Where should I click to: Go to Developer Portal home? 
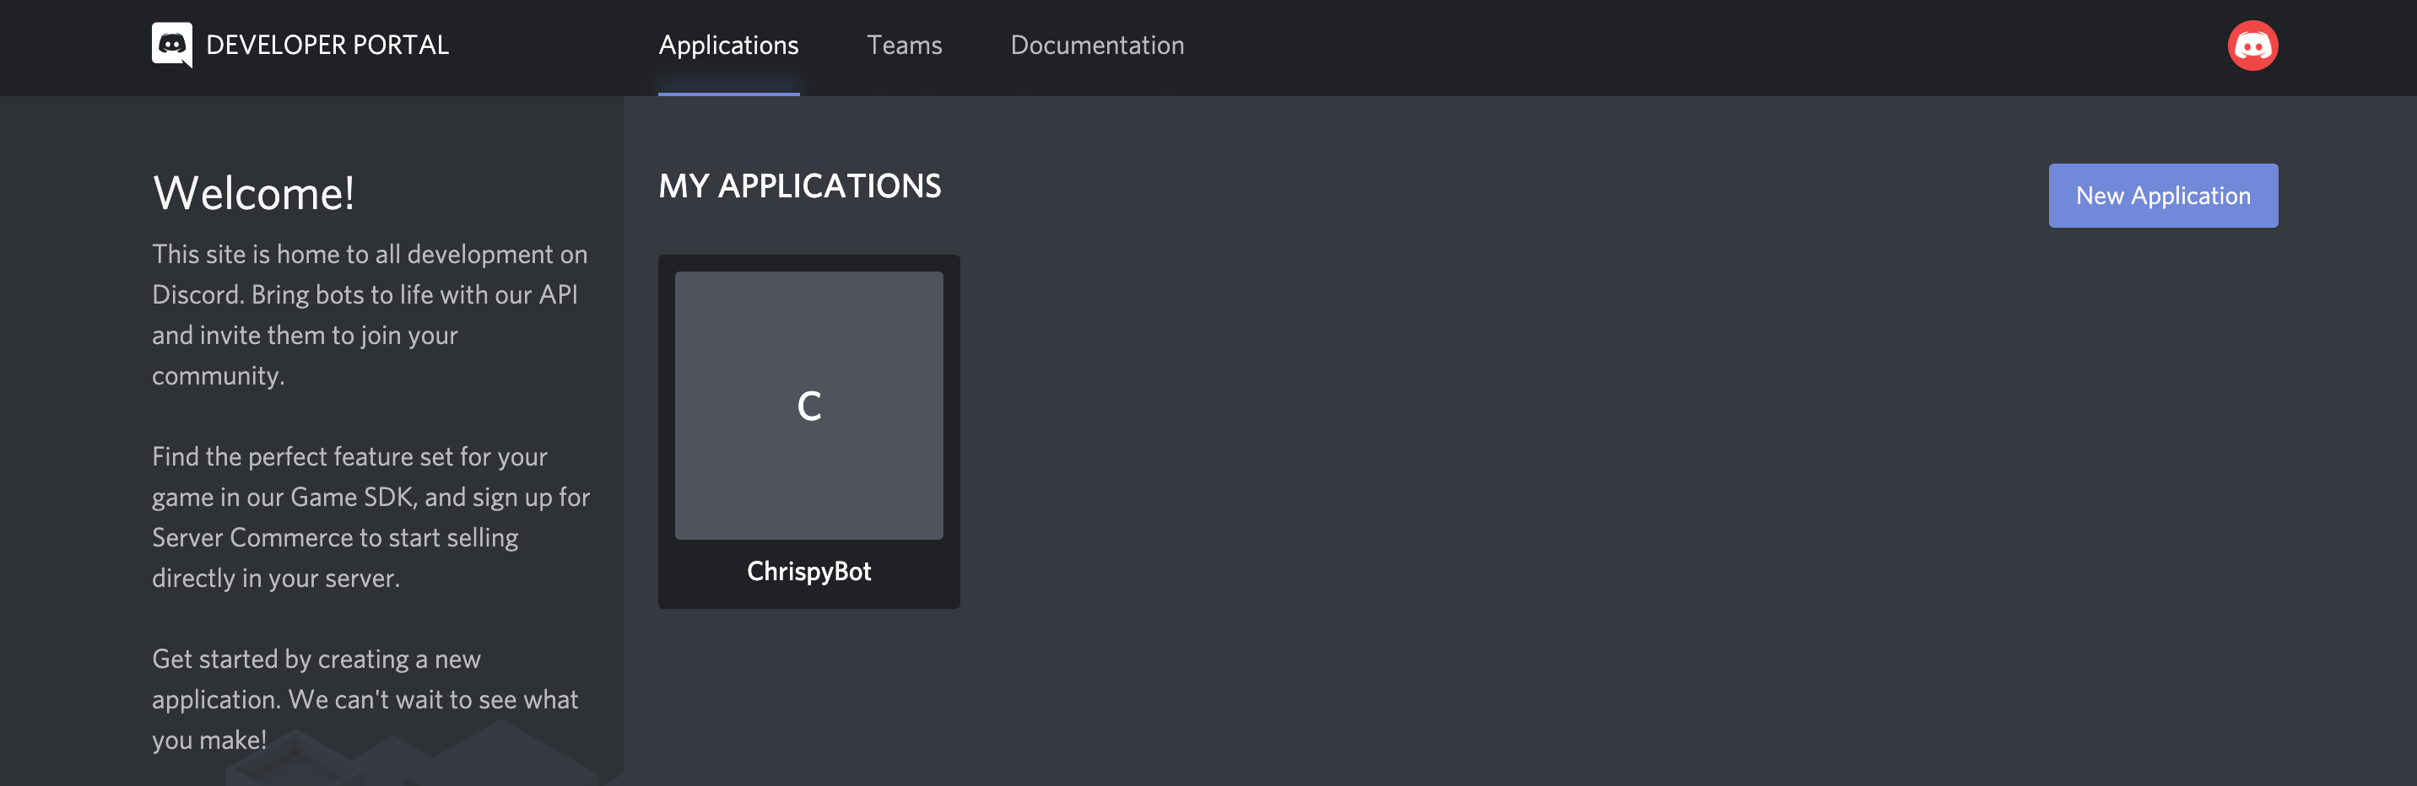coord(327,44)
